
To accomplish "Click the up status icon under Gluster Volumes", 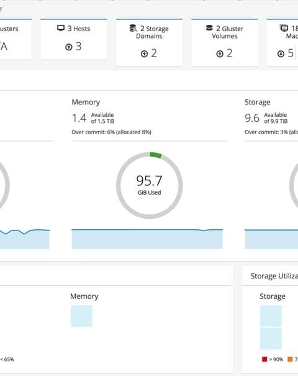I will (x=220, y=53).
